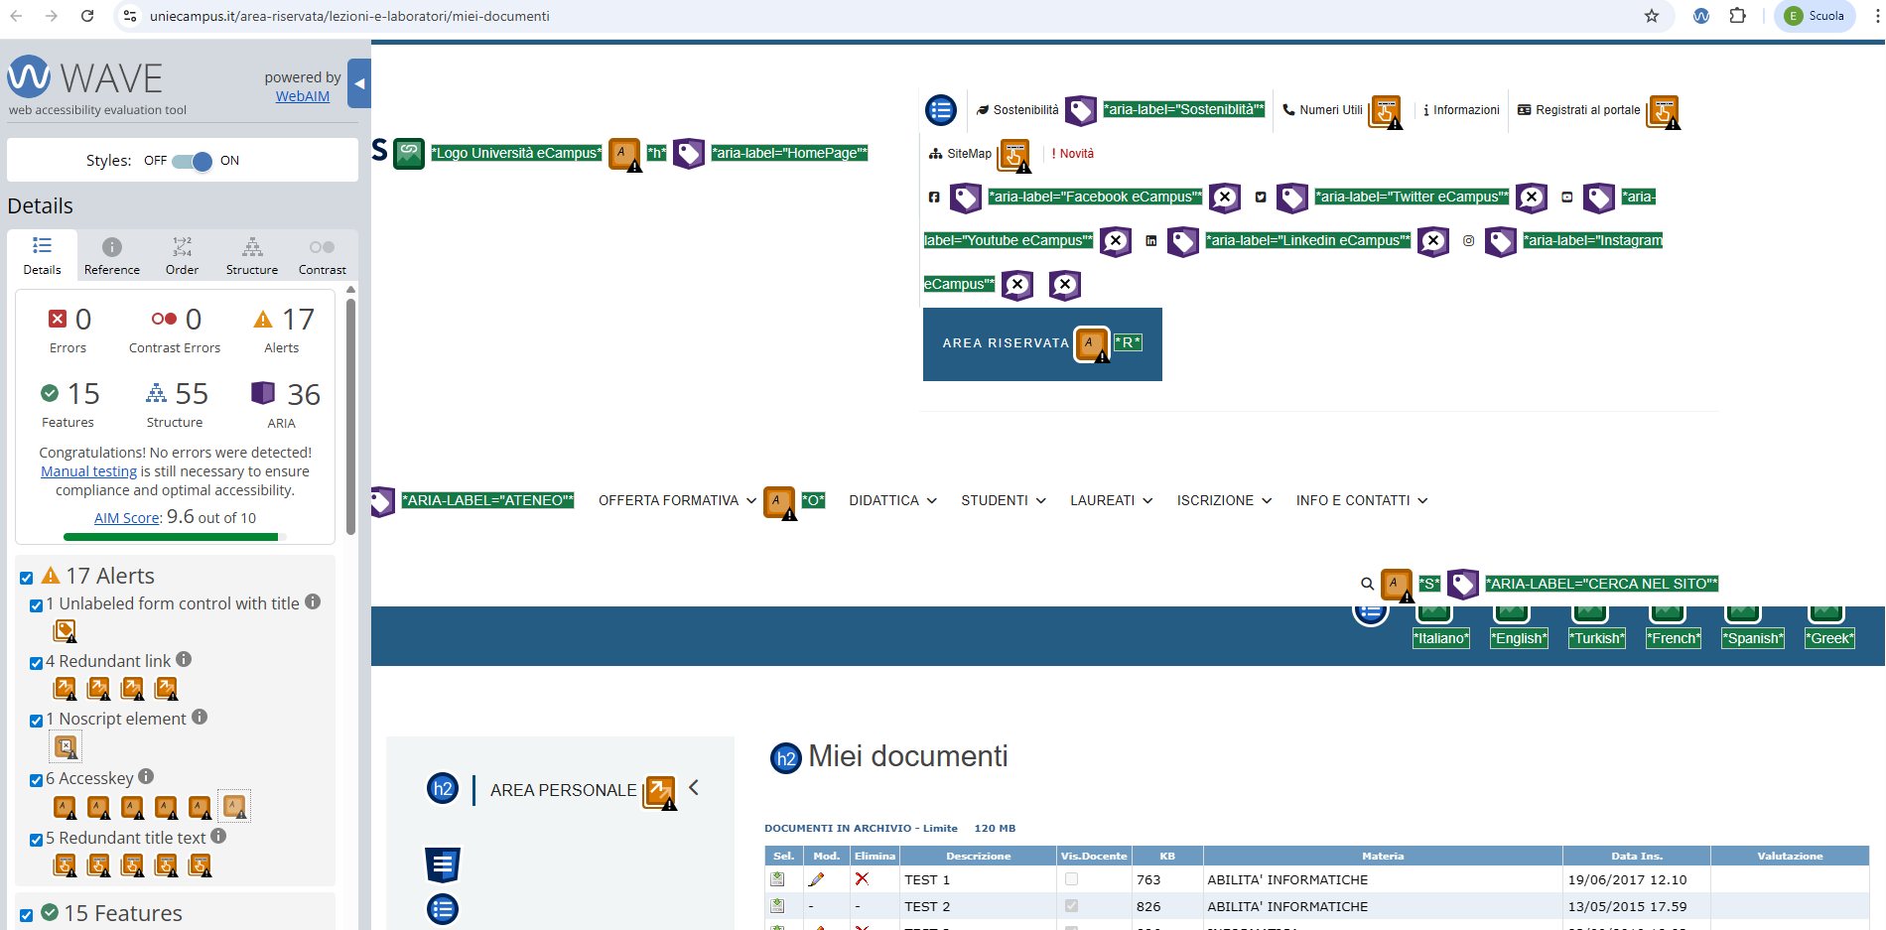This screenshot has height=930, width=1886.
Task: Click the ARIA tag icon before CERCA NEL SITO label
Action: point(1463,584)
